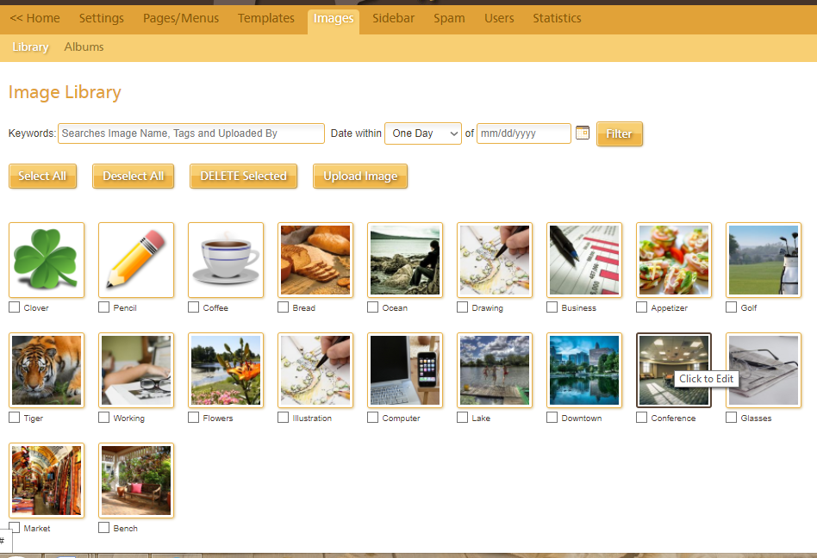
Task: Check the Golf checkbox
Action: (x=731, y=307)
